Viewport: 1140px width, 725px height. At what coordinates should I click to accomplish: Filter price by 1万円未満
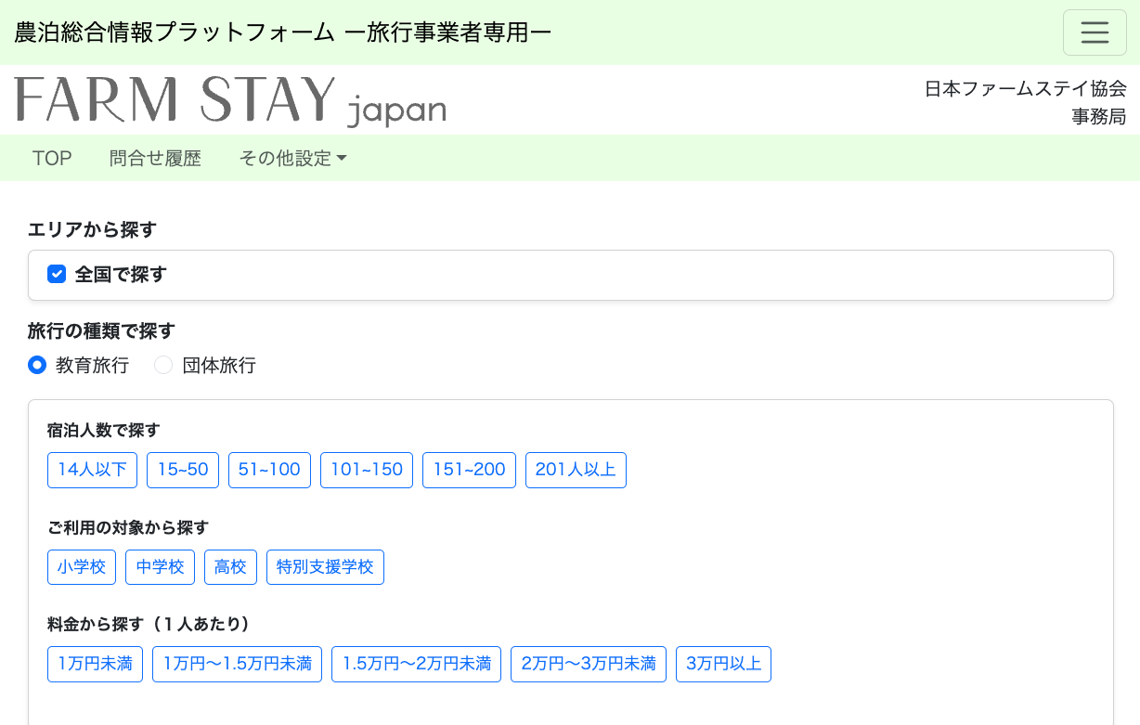95,665
